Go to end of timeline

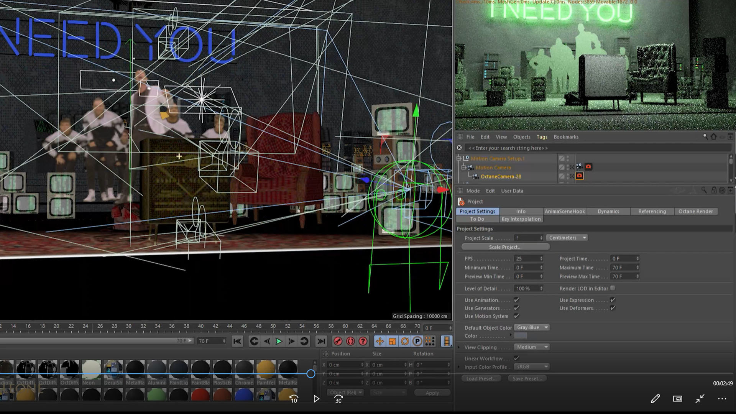[321, 341]
